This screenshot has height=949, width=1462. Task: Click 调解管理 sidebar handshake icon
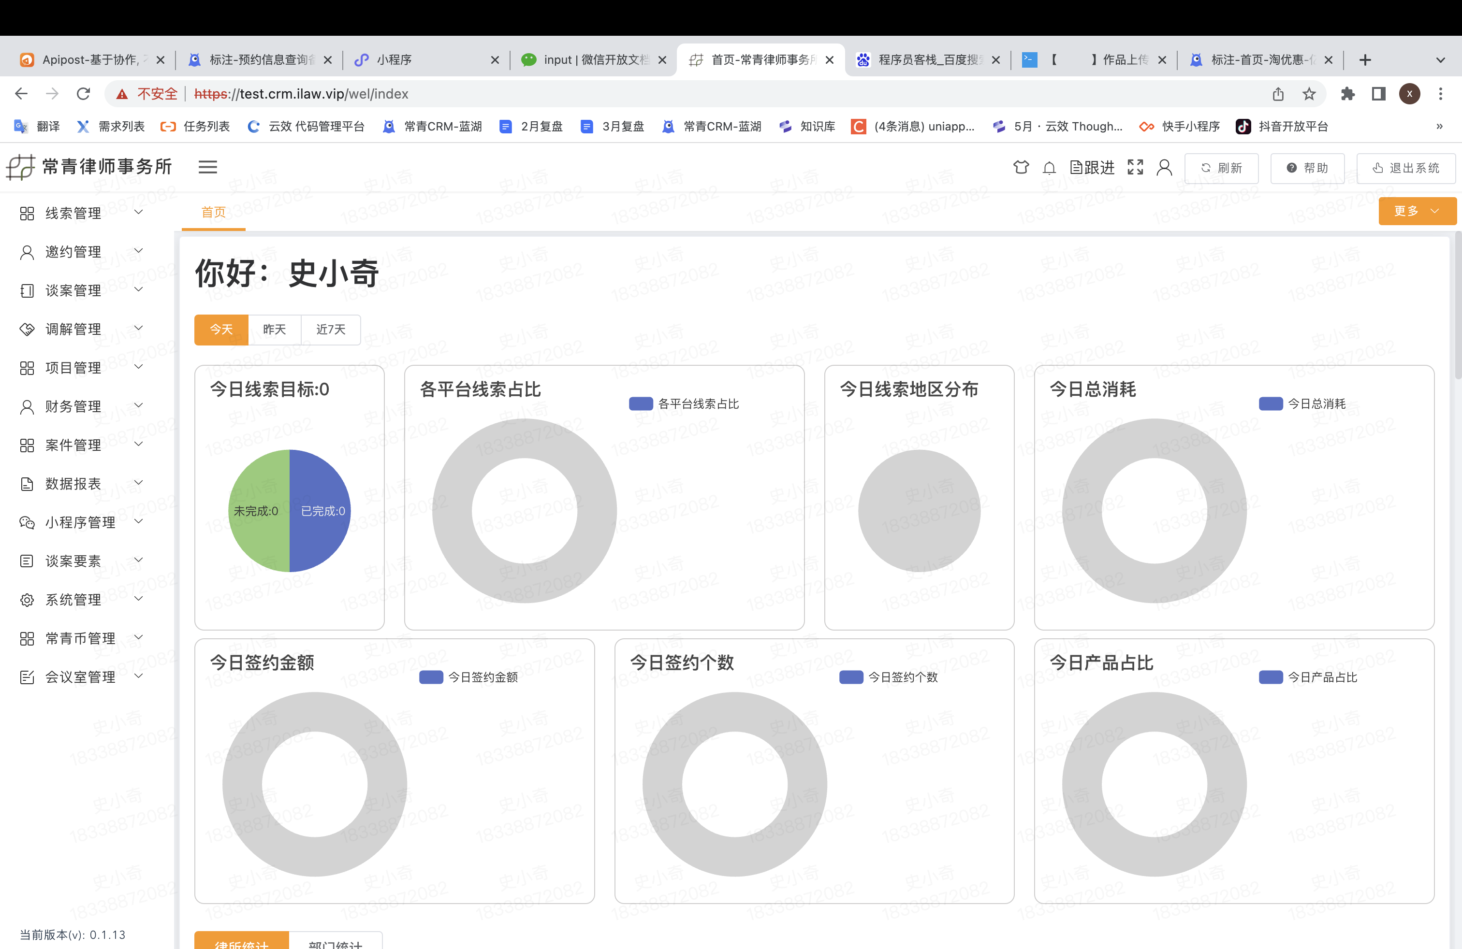coord(27,329)
